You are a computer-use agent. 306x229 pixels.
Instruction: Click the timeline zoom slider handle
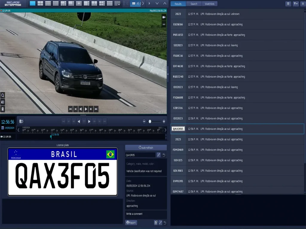point(150,122)
